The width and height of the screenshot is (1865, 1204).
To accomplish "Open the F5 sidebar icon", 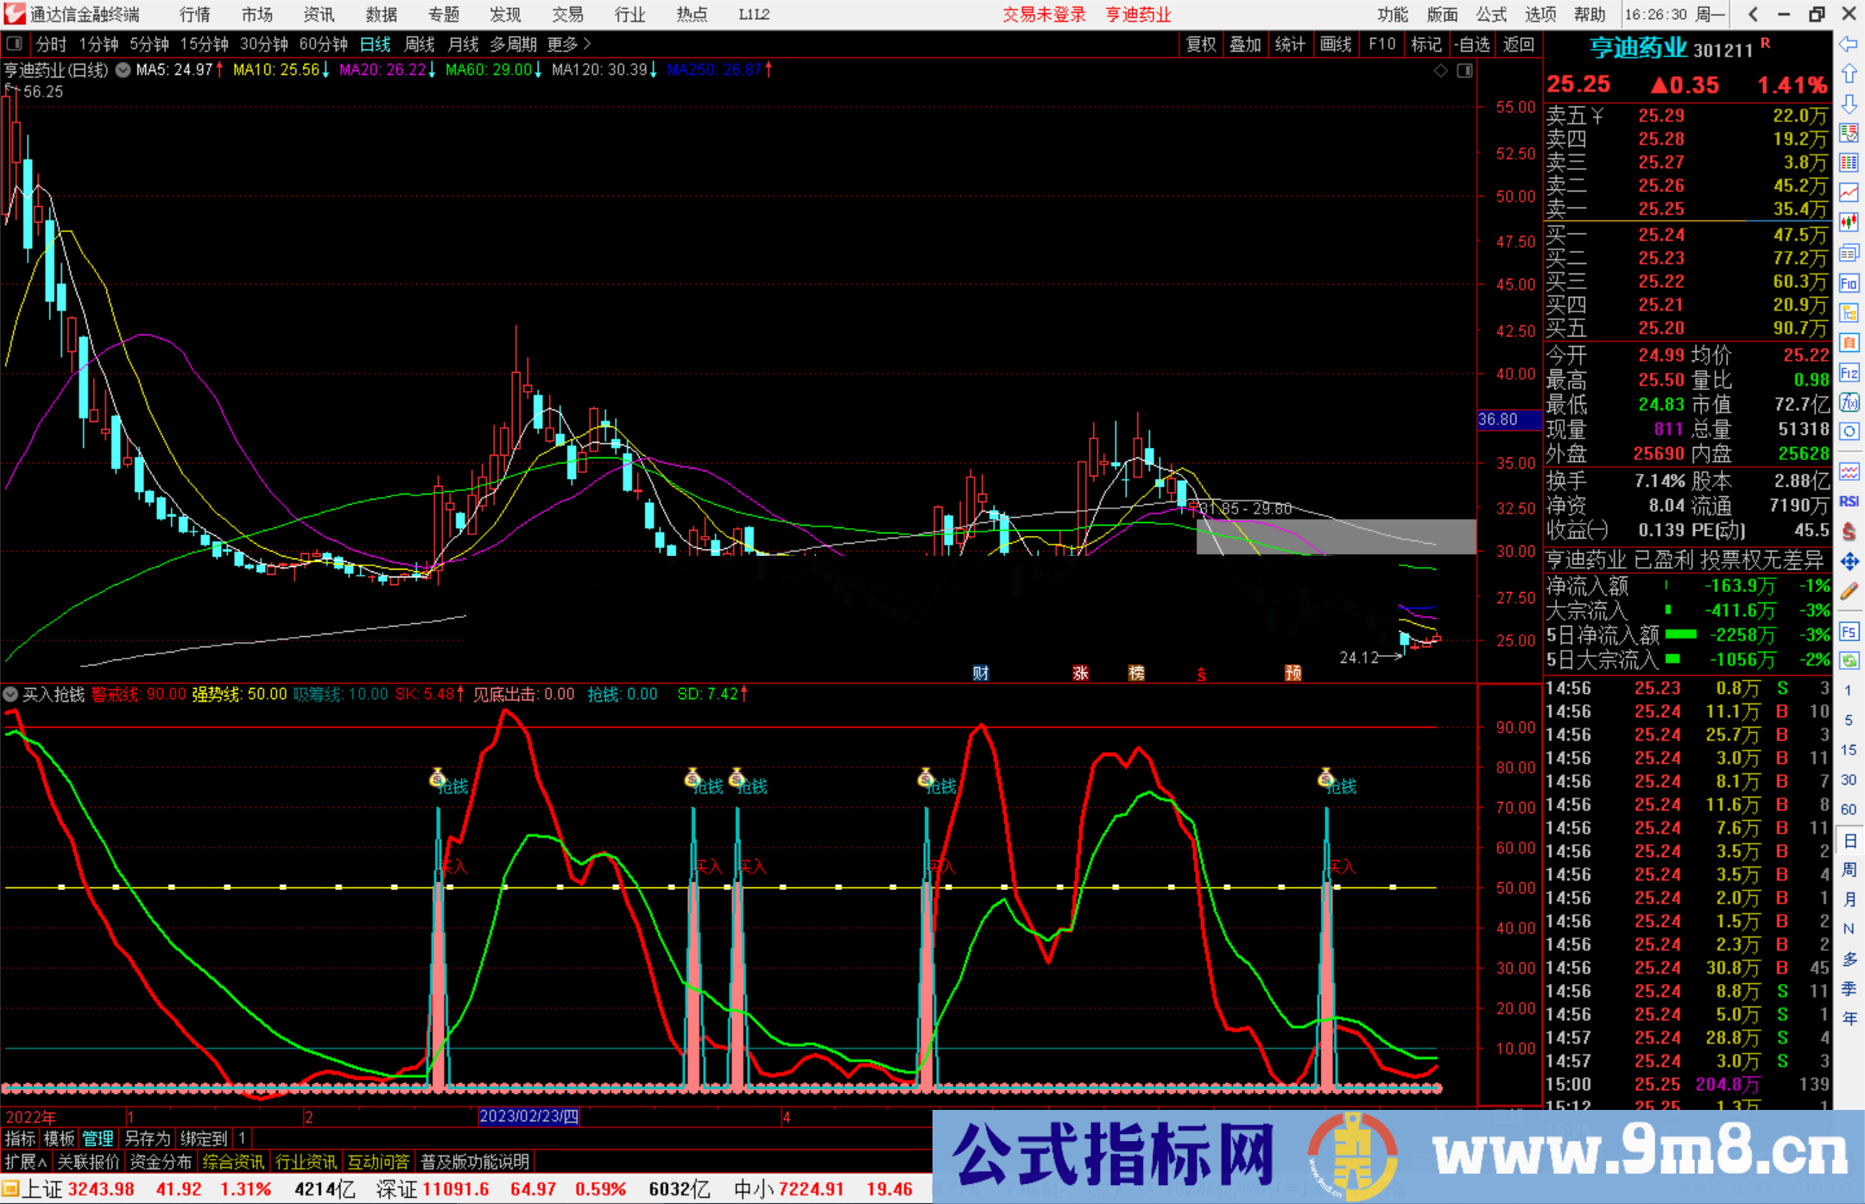I will (x=1849, y=632).
